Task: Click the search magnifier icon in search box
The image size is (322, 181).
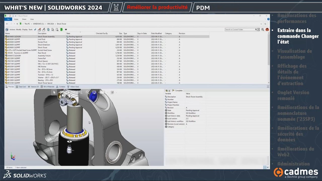Action: pyautogui.click(x=256, y=29)
